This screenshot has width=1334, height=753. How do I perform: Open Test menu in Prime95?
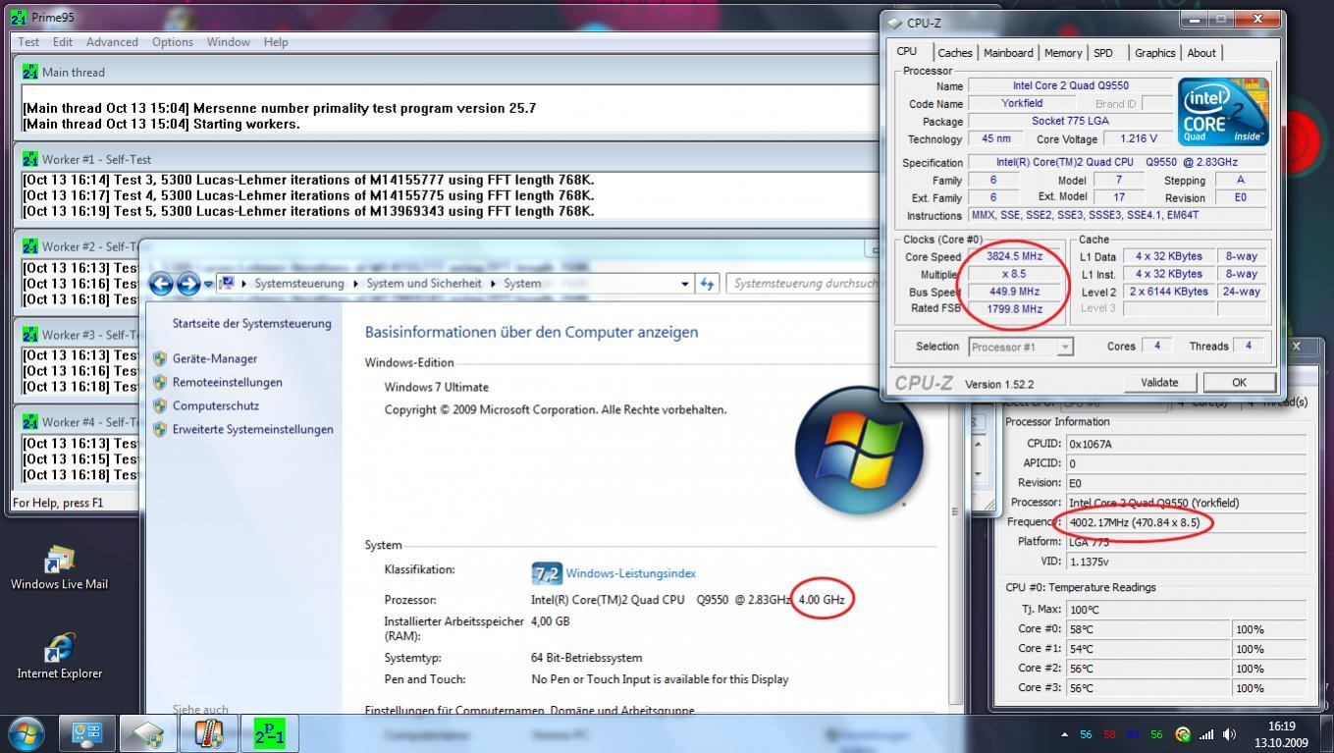tap(28, 42)
